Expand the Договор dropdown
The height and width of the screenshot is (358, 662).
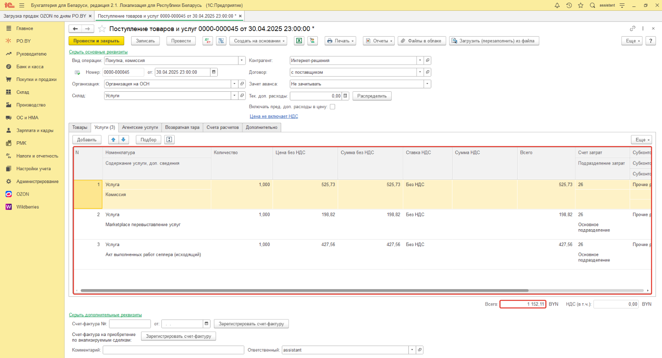pos(420,72)
